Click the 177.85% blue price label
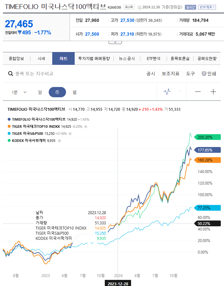 click(x=207, y=150)
